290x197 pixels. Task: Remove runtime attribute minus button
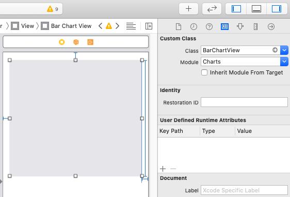tap(173, 169)
